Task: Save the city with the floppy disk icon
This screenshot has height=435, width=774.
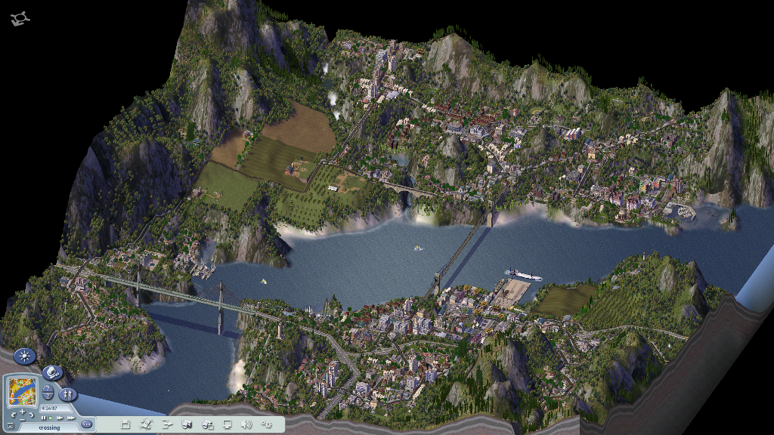Action: pos(125,424)
